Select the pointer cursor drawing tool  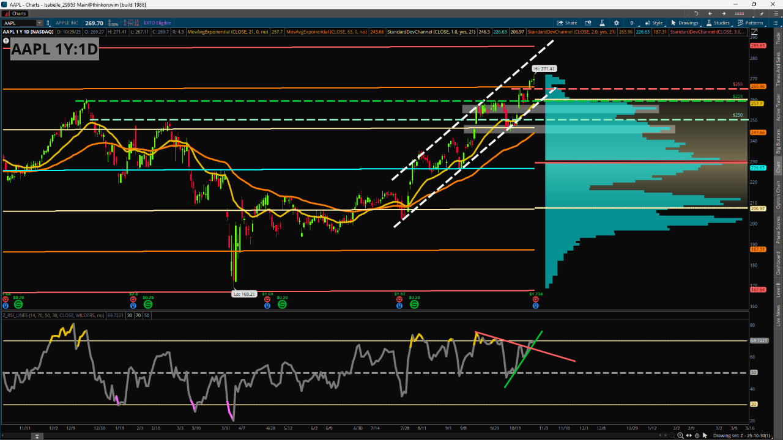[705, 436]
